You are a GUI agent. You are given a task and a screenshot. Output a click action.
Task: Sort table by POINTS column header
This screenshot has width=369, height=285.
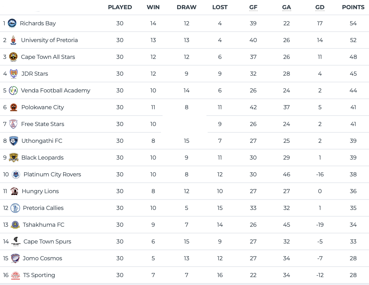pyautogui.click(x=353, y=7)
